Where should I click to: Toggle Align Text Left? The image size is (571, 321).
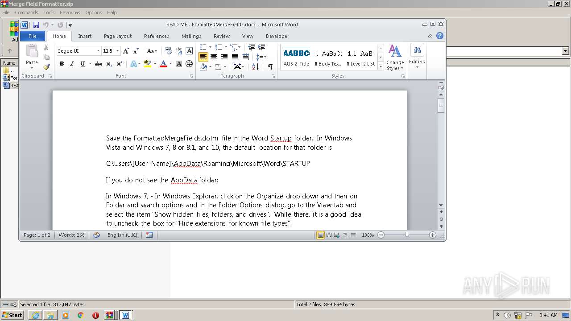203,57
